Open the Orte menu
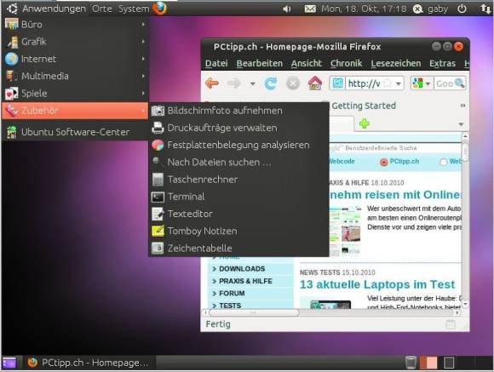The width and height of the screenshot is (494, 372). click(102, 9)
